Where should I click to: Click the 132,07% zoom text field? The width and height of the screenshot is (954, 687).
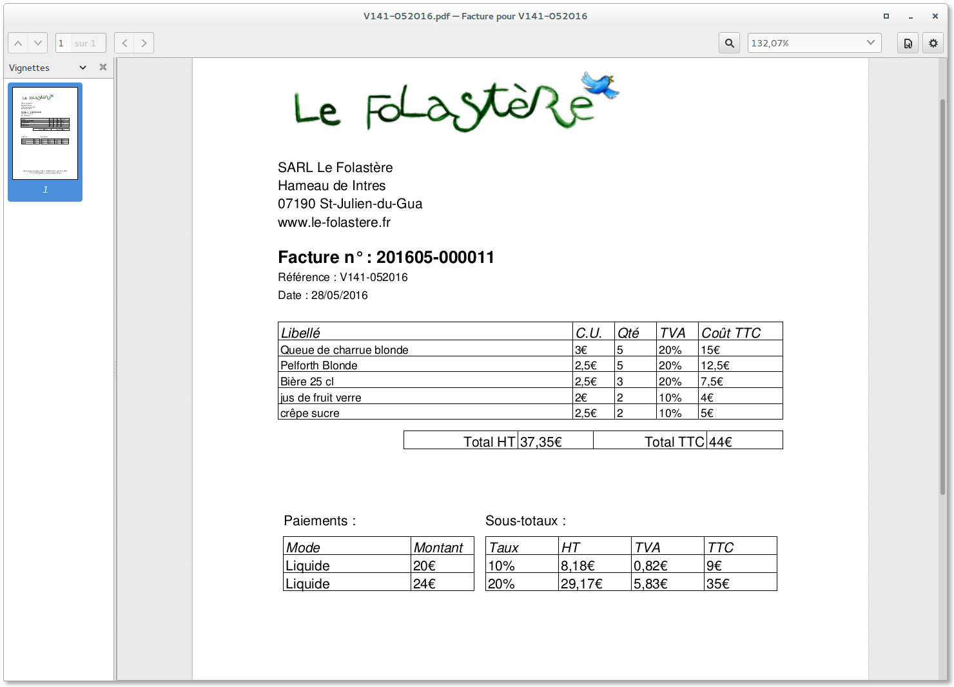click(x=803, y=43)
